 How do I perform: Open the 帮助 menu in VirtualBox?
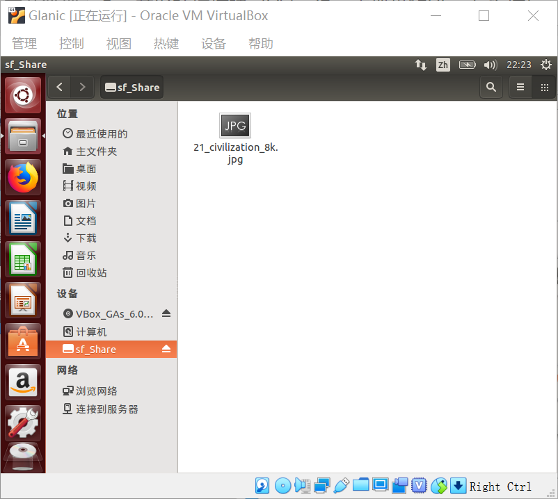(x=261, y=43)
